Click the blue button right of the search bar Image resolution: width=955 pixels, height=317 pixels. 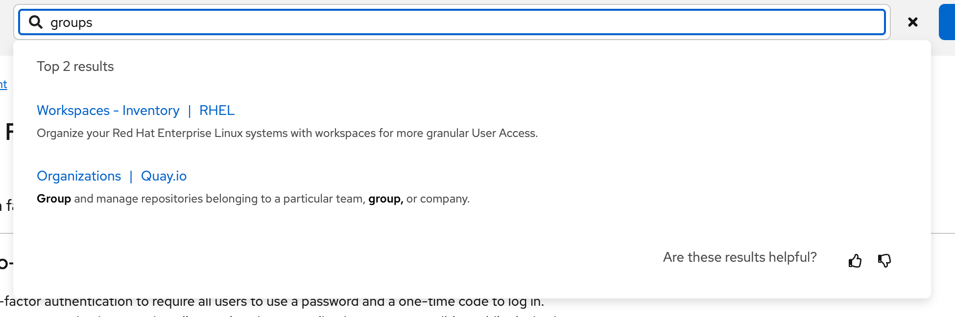pyautogui.click(x=947, y=22)
